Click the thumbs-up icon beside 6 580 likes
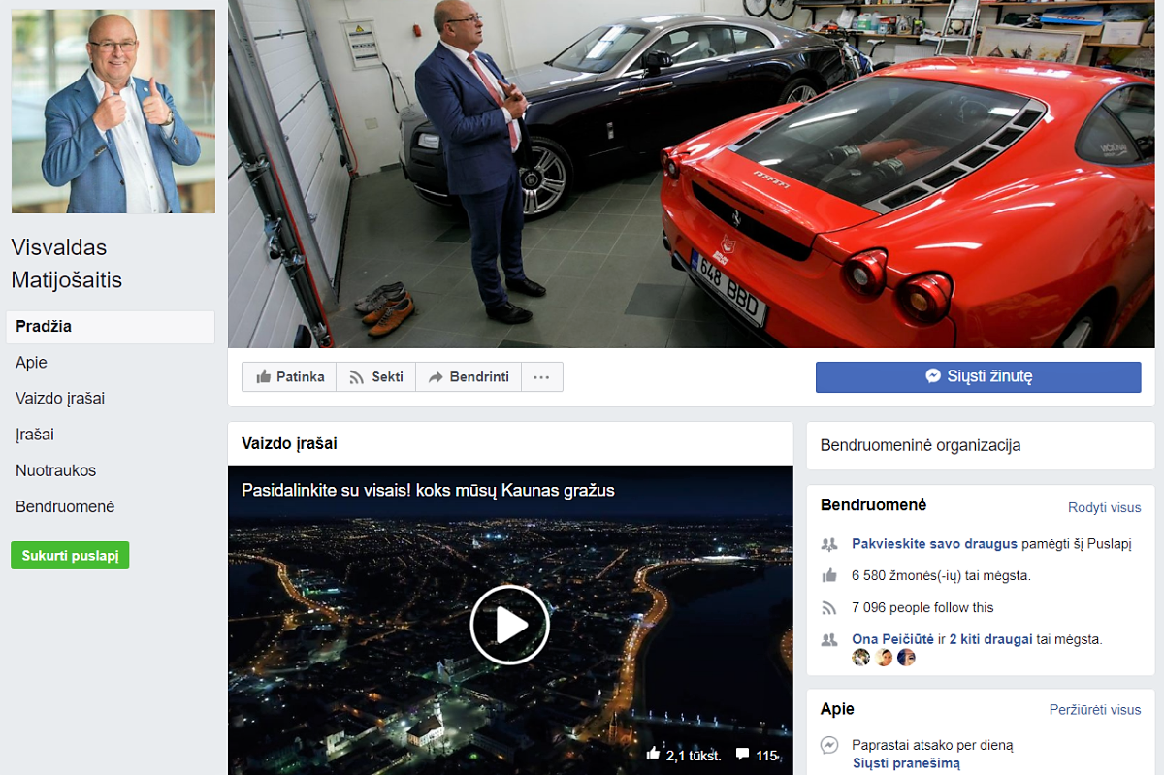1164x775 pixels. pyautogui.click(x=829, y=575)
